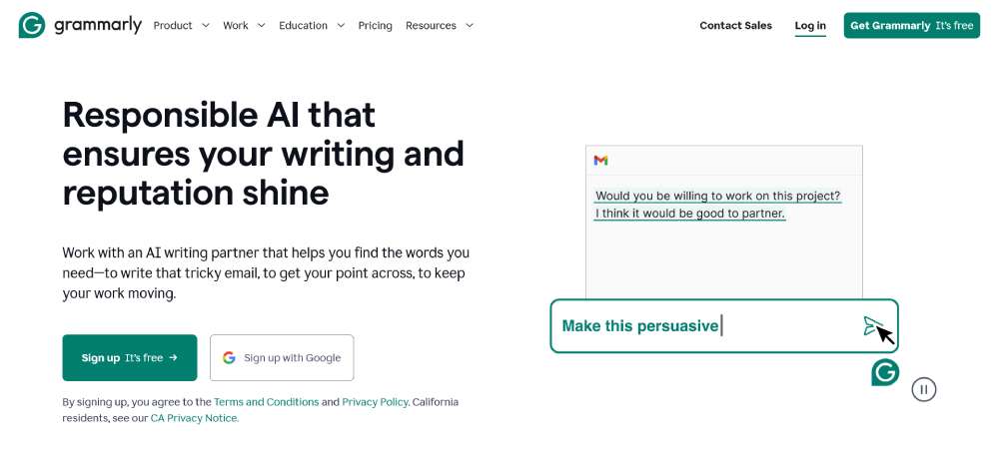Go to the Pricing page
The width and height of the screenshot is (999, 457).
point(375,25)
